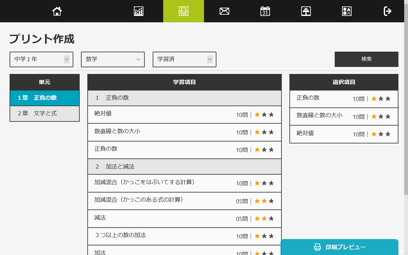Image resolution: width=408 pixels, height=255 pixels.
Task: Open the mail envelope icon
Action: pos(224,11)
